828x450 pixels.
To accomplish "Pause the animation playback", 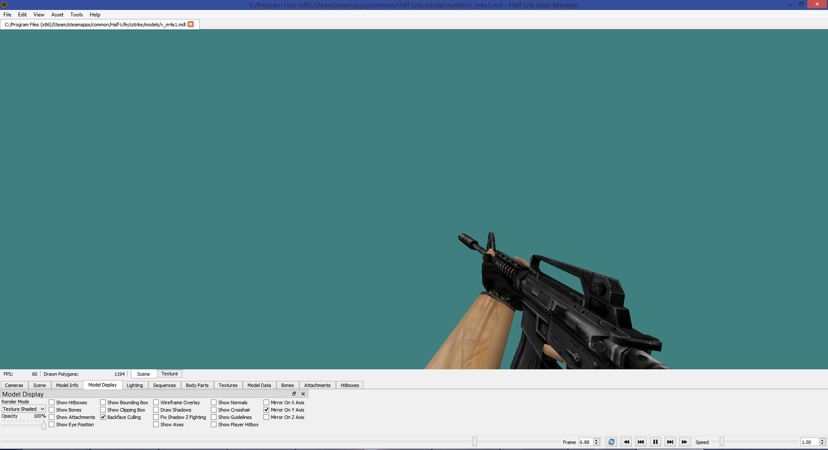I will pos(655,442).
